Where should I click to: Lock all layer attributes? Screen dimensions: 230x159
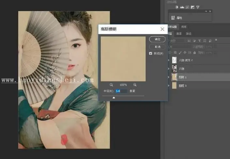(194, 52)
